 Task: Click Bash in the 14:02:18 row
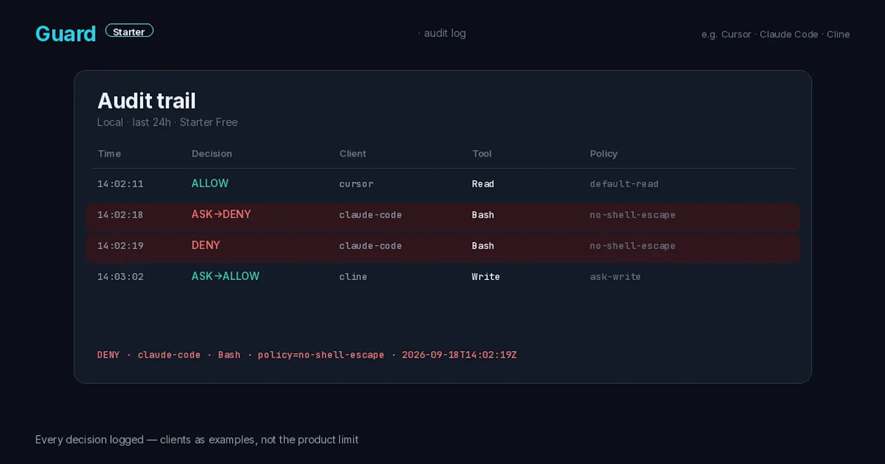[483, 215]
